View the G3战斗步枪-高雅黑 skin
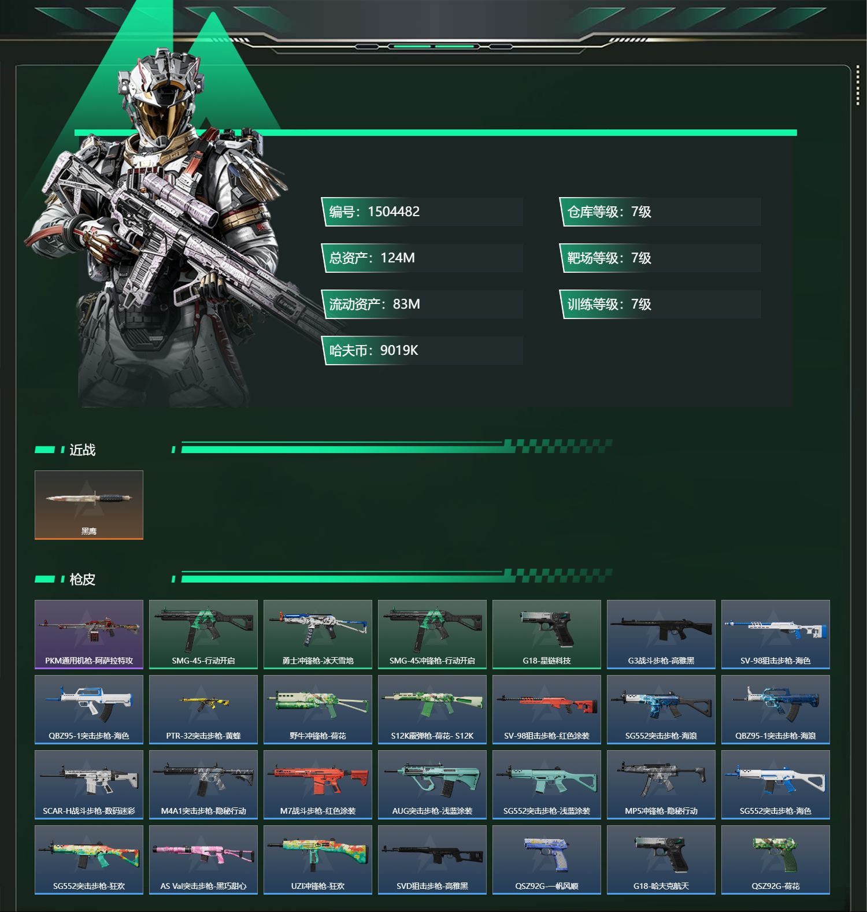Viewport: 867px width, 912px height. [661, 635]
